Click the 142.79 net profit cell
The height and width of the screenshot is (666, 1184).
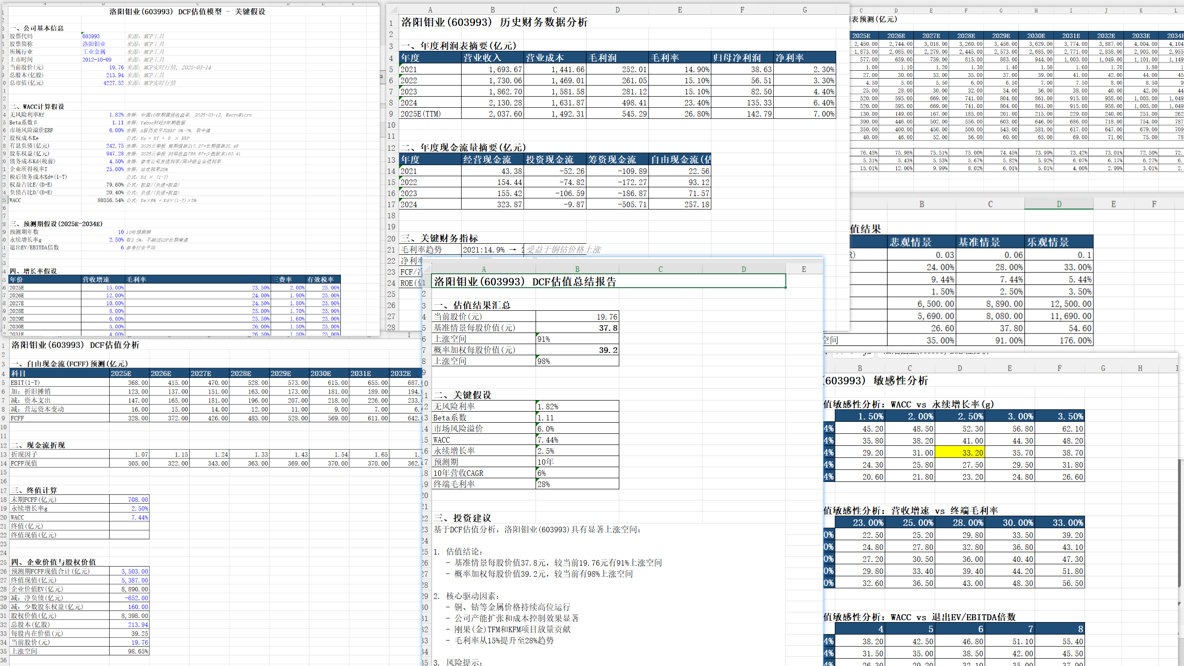[x=742, y=114]
